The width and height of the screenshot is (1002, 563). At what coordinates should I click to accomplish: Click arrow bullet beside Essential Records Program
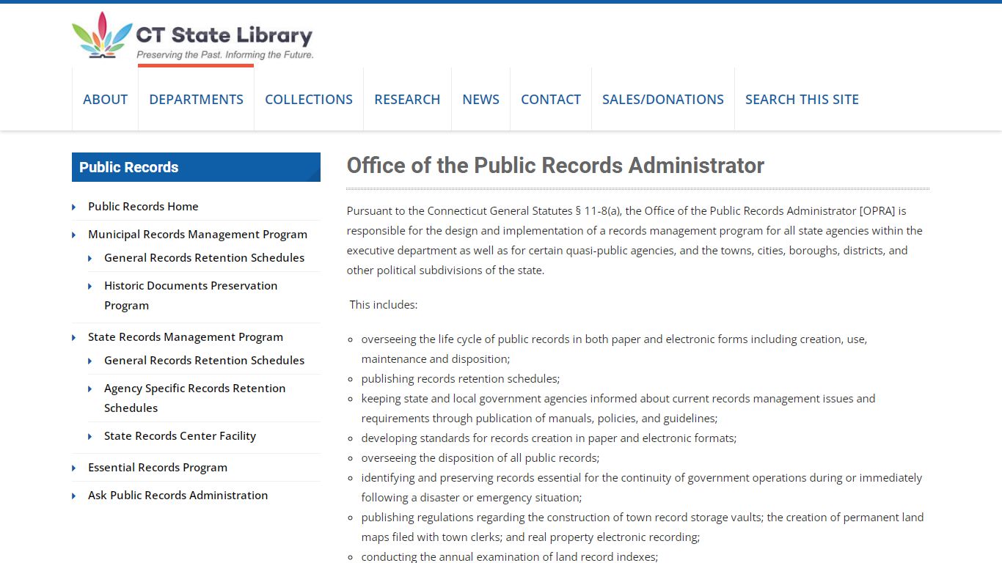[x=74, y=468]
